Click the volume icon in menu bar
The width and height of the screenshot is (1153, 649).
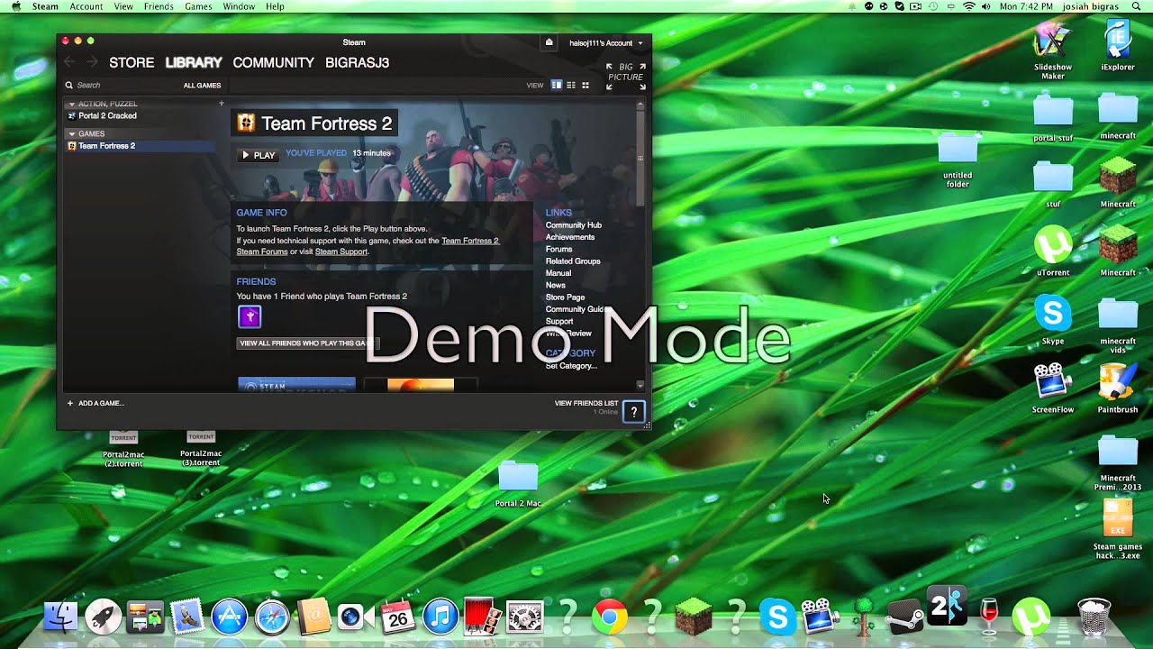click(988, 6)
